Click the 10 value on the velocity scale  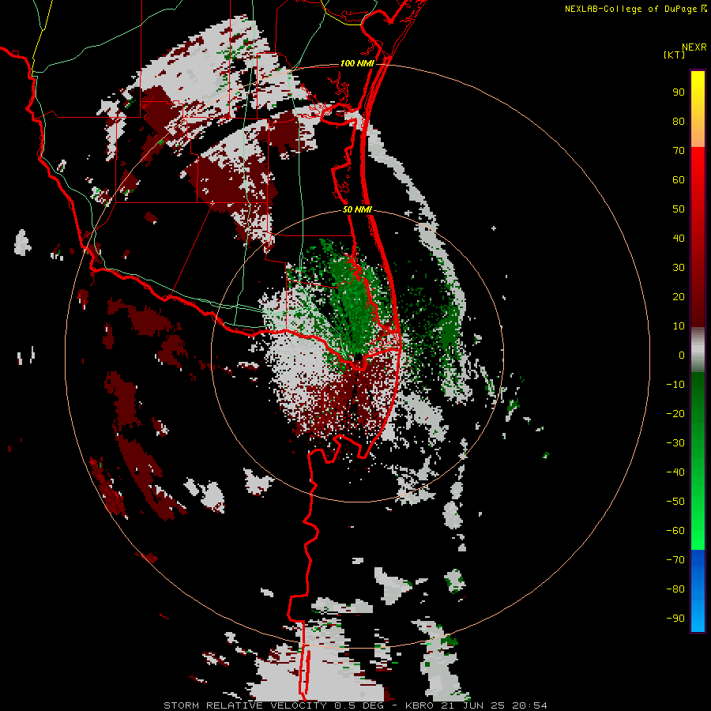coord(679,326)
